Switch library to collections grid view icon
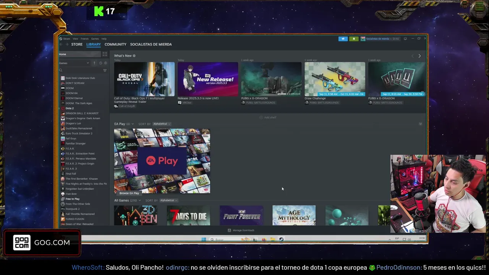Image resolution: width=489 pixels, height=275 pixels. [x=105, y=54]
